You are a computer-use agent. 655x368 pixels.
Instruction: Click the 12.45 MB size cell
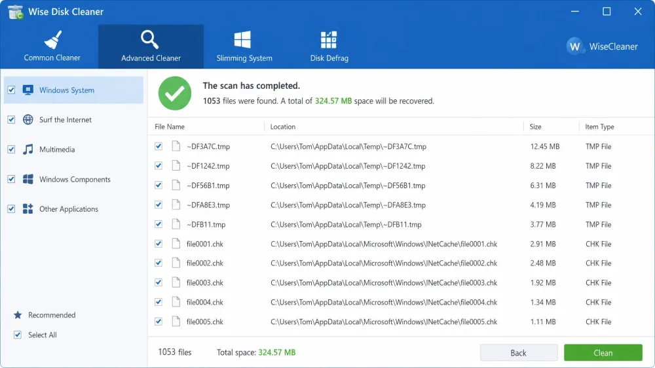click(545, 146)
